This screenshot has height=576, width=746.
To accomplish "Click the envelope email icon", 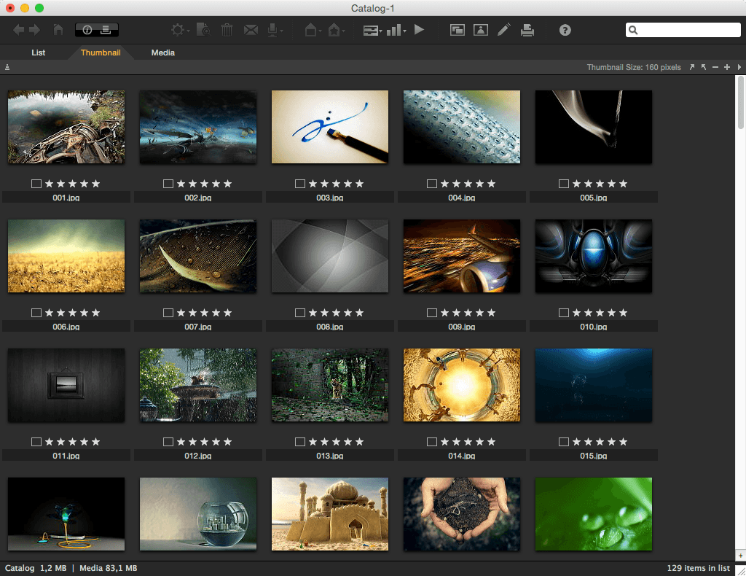I will pos(251,30).
